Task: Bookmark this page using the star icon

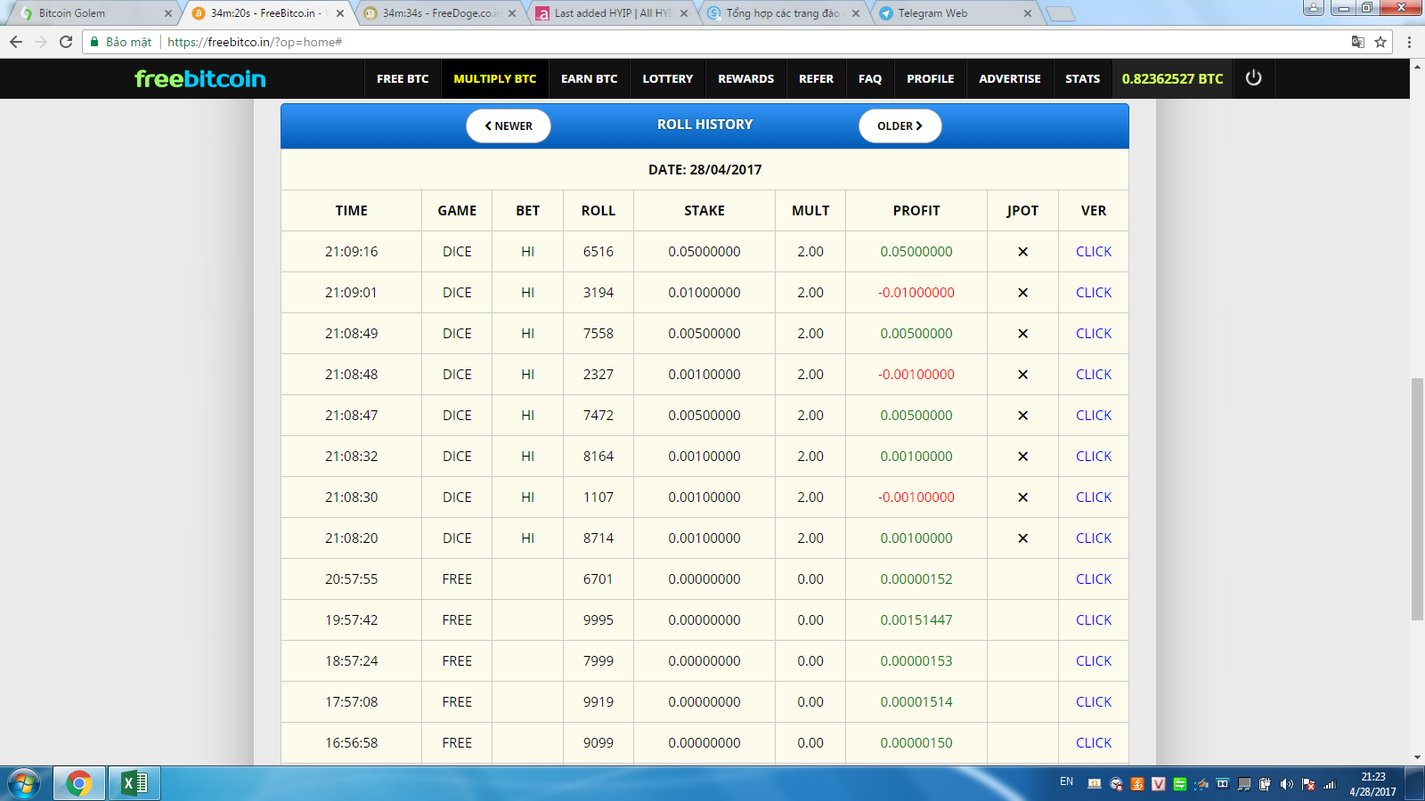Action: point(1380,42)
